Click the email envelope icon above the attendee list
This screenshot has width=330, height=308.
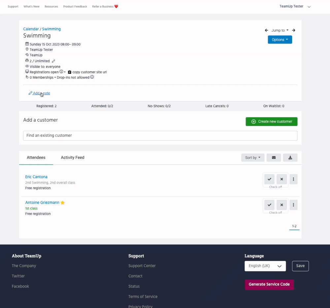pos(274,158)
